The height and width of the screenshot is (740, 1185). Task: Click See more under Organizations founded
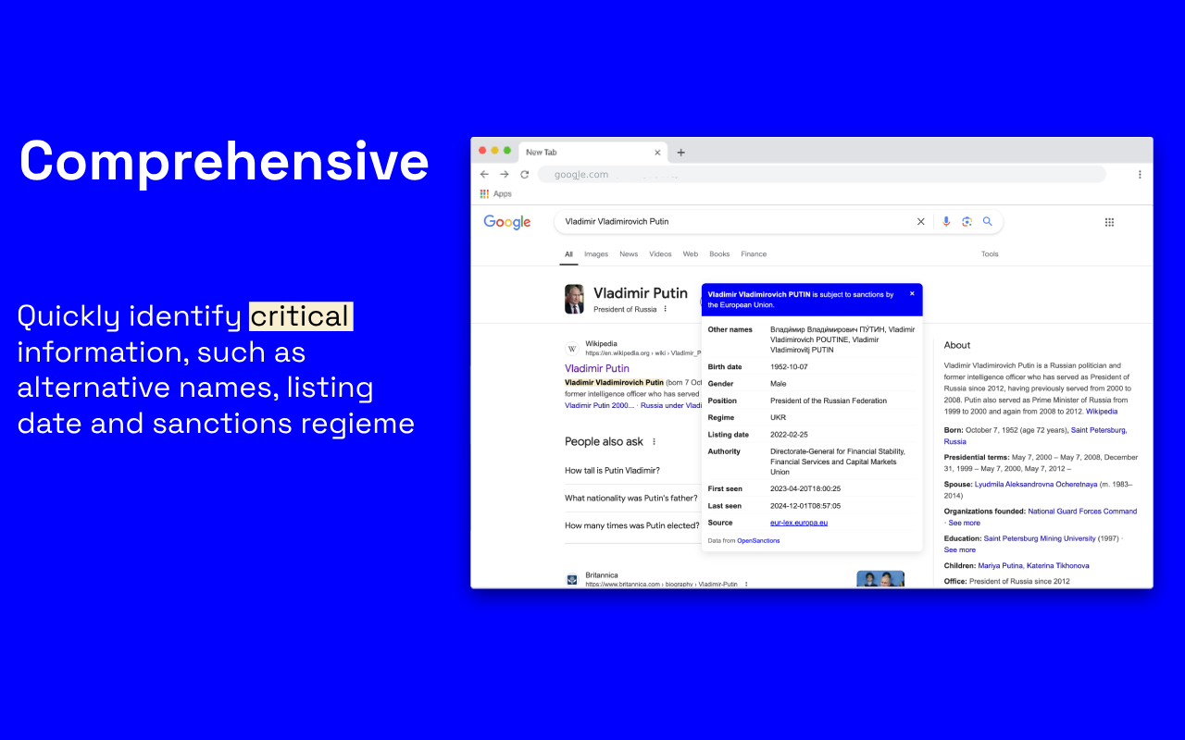[964, 523]
